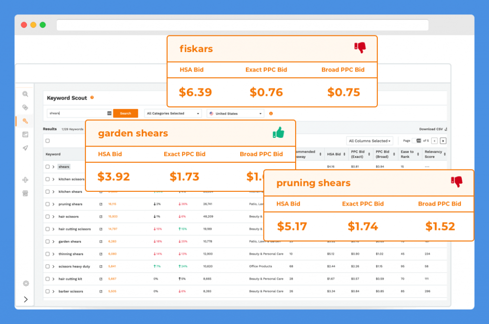Open the storefront icon in sidebar
This screenshot has width=489, height=324.
[25, 193]
